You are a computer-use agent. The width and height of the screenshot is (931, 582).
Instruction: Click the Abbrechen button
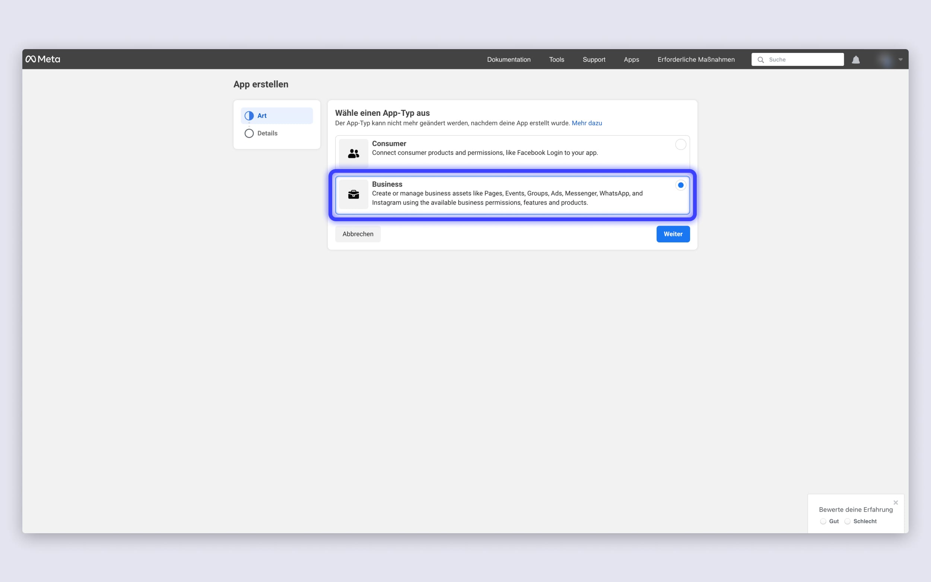[x=358, y=234]
